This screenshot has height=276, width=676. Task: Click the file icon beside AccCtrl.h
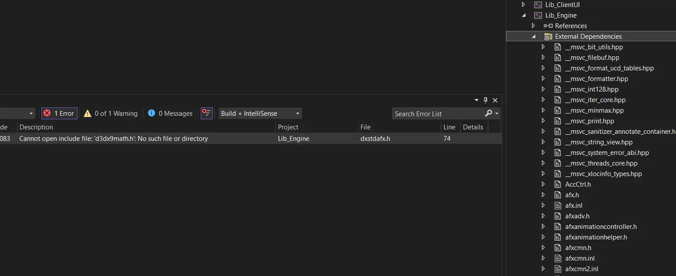click(x=558, y=184)
